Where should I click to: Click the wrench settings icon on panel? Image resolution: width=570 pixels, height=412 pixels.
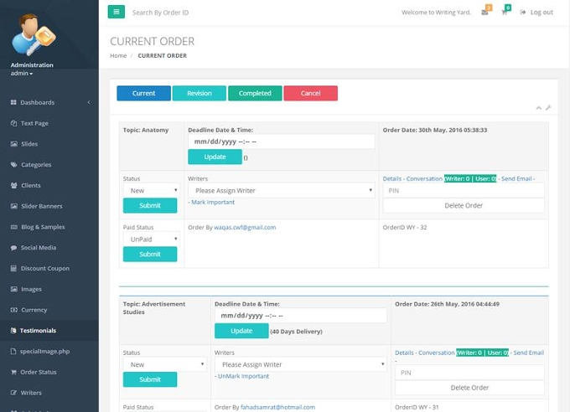pos(548,107)
